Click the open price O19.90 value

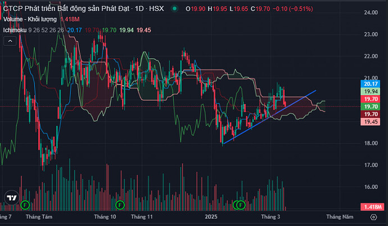[x=196, y=9]
